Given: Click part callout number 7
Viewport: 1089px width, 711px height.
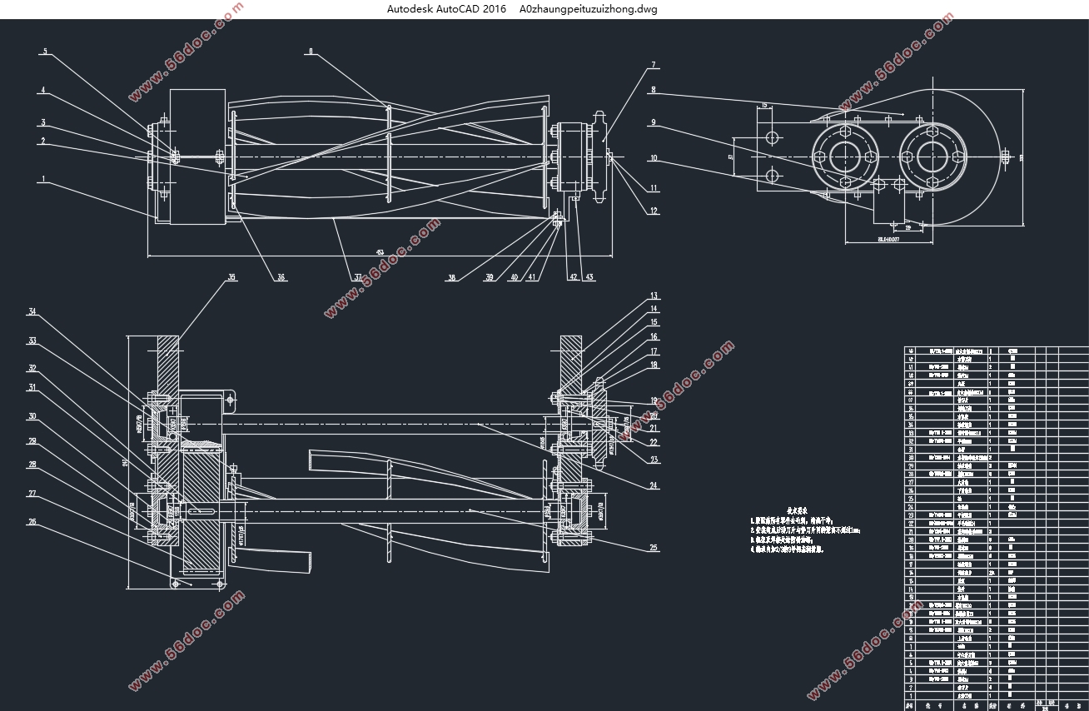Looking at the screenshot, I should point(654,64).
